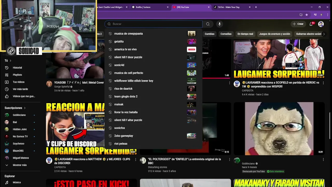Open options for EL POLTERGEIST video
The height and width of the screenshot is (187, 332).
[x=229, y=159]
